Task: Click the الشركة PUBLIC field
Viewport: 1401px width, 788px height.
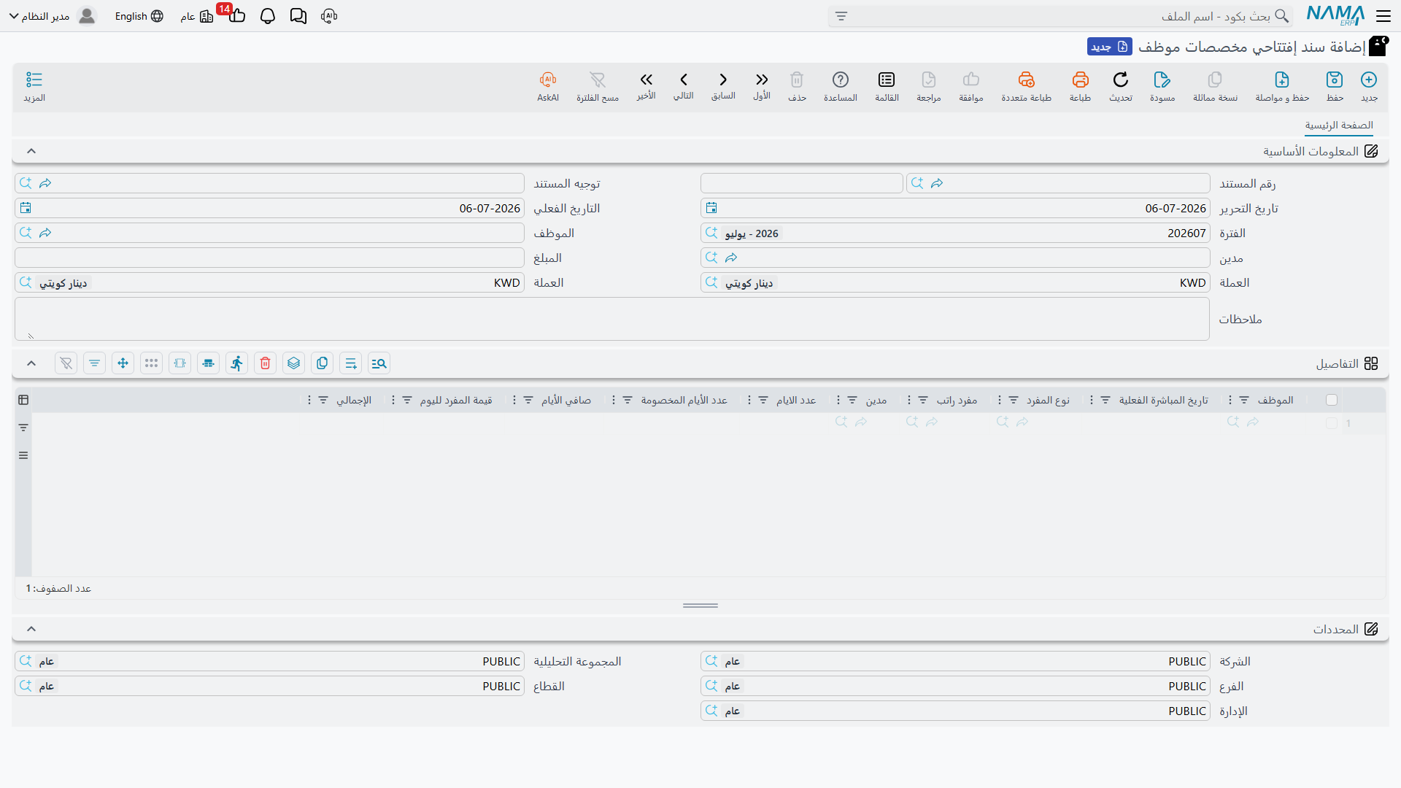Action: pyautogui.click(x=955, y=661)
